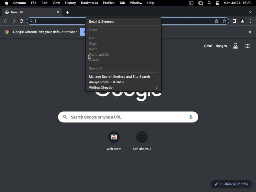Select Emoji & Symbols from context menu

[123, 21]
